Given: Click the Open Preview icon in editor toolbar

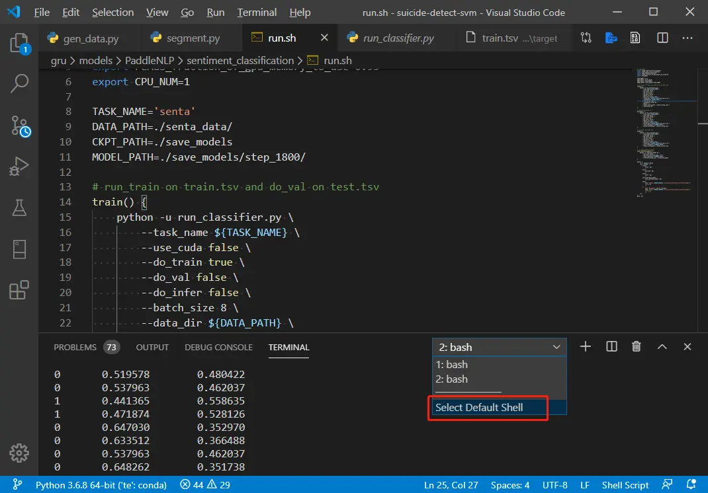Looking at the screenshot, I should [x=635, y=38].
